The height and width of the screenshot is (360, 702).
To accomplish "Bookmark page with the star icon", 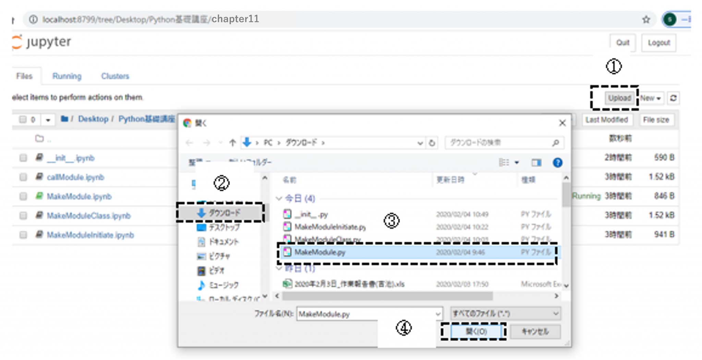I will (x=646, y=20).
